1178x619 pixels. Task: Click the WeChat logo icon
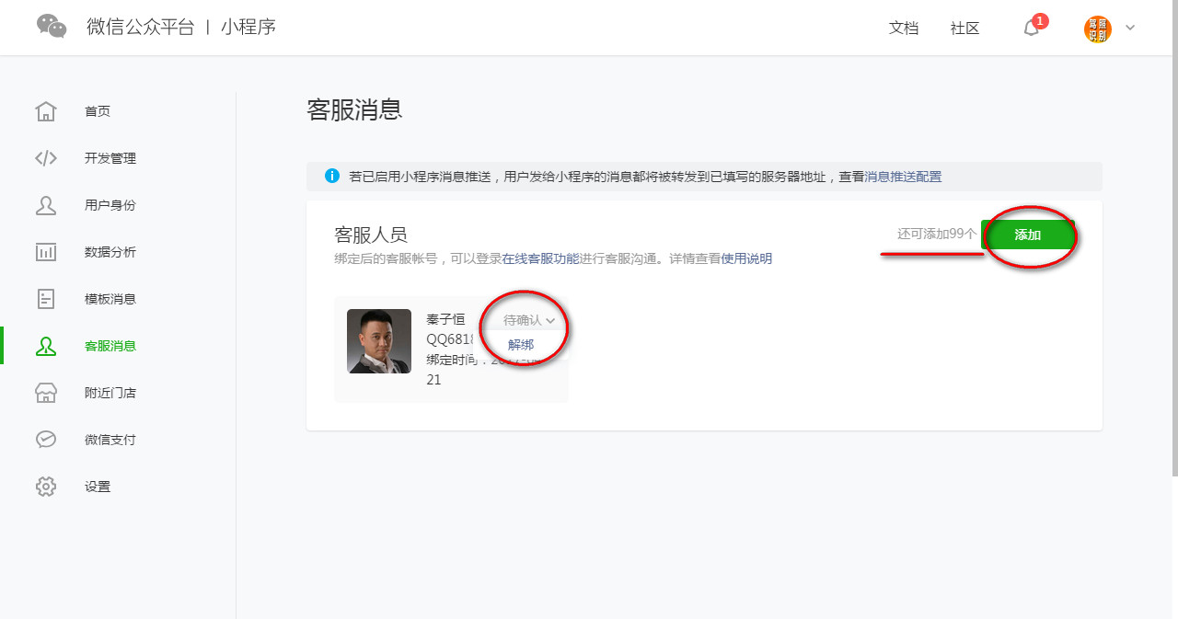coord(52,27)
